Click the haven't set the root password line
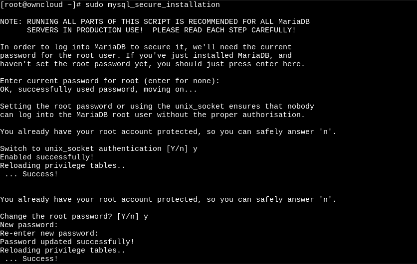The image size is (417, 264). [x=153, y=64]
